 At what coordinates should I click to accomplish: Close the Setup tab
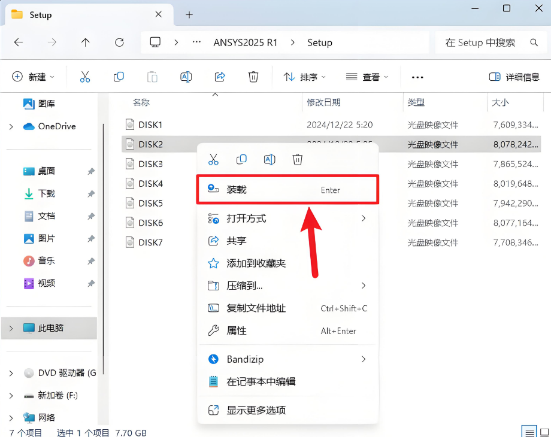pyautogui.click(x=159, y=14)
